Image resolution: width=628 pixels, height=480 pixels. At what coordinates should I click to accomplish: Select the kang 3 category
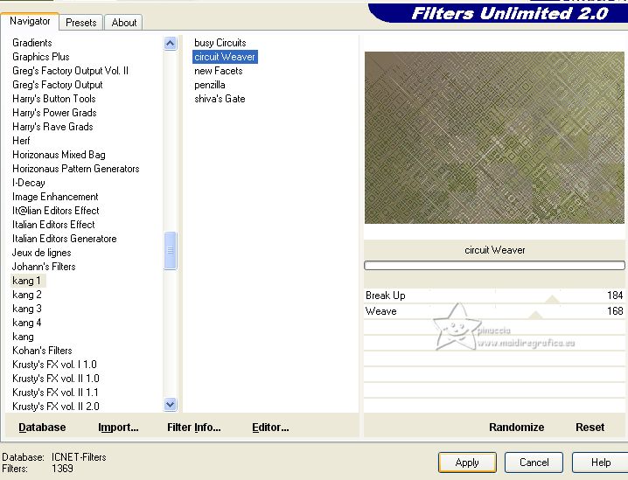point(27,309)
